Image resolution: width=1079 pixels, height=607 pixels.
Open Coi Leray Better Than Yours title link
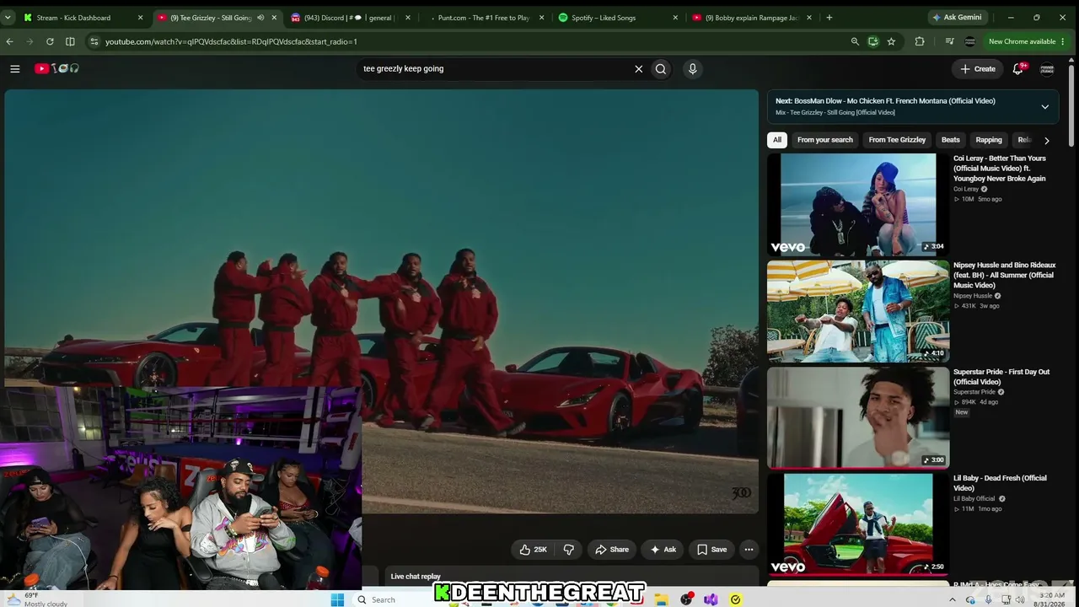(1001, 169)
